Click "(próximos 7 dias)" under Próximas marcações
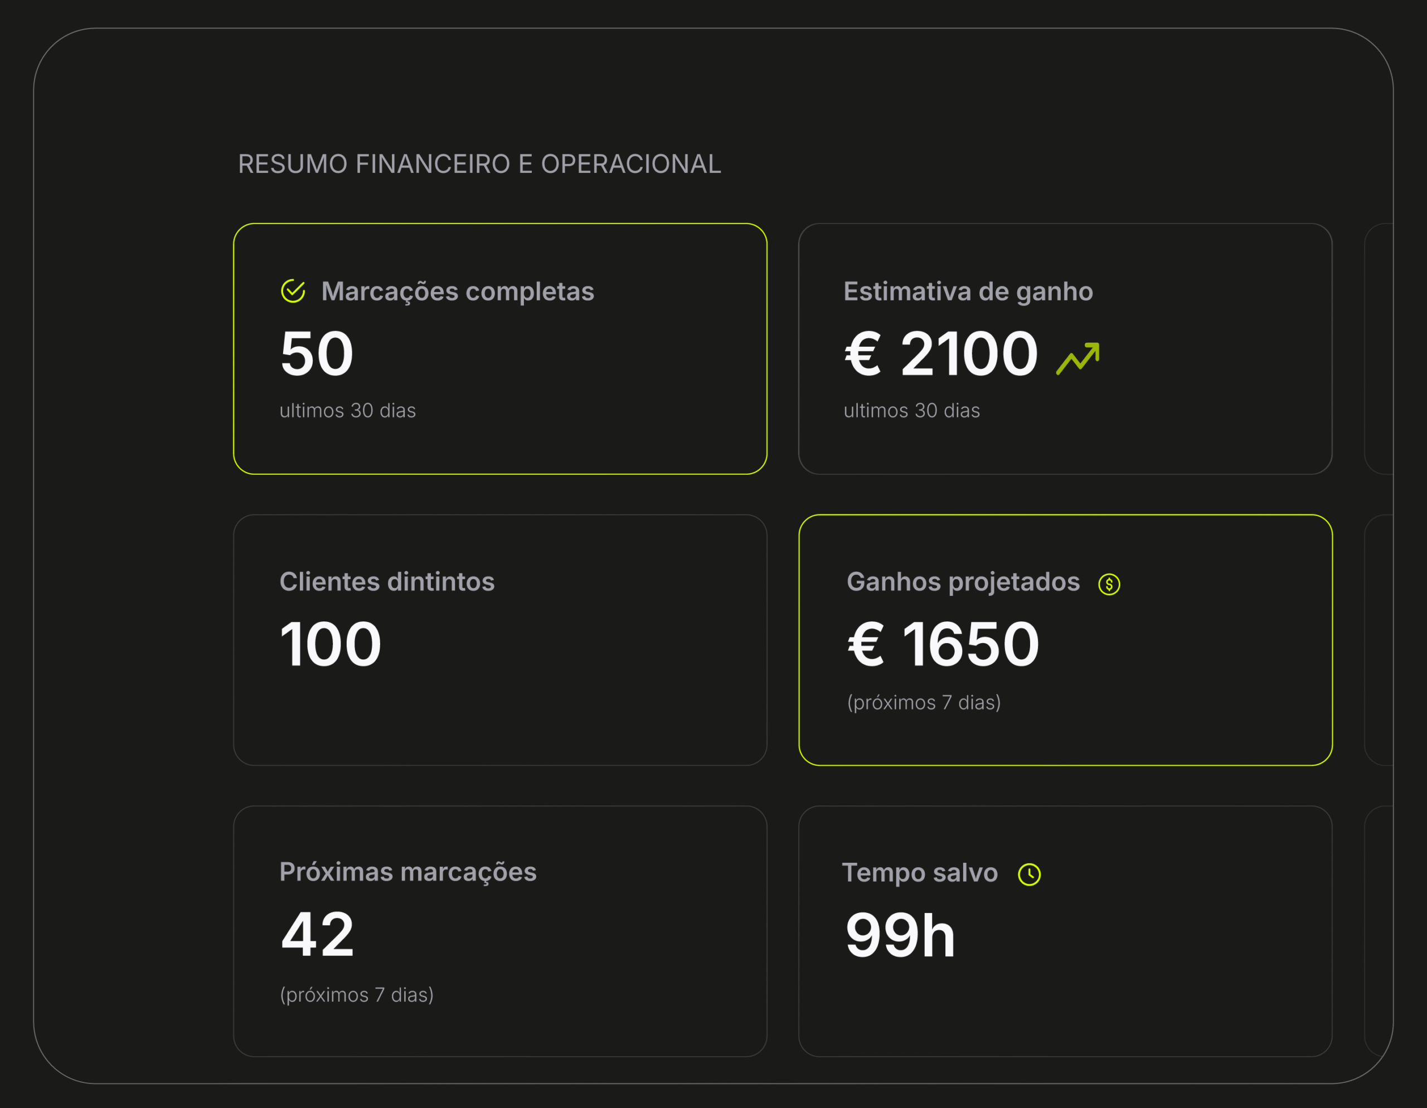Image resolution: width=1427 pixels, height=1108 pixels. pyautogui.click(x=357, y=994)
